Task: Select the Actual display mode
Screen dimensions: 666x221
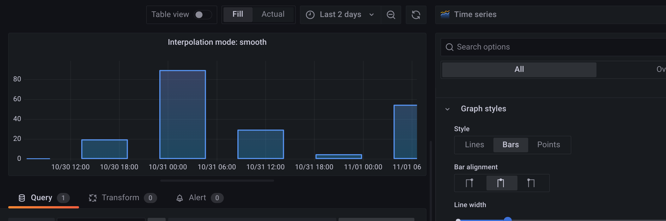Action: click(x=273, y=14)
